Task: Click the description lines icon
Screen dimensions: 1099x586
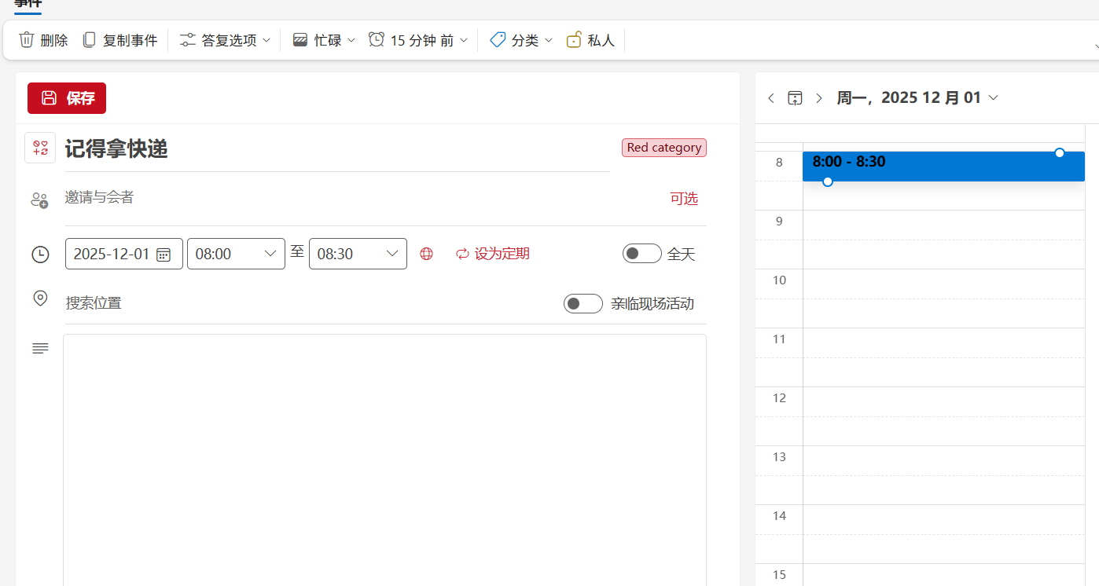Action: click(40, 348)
